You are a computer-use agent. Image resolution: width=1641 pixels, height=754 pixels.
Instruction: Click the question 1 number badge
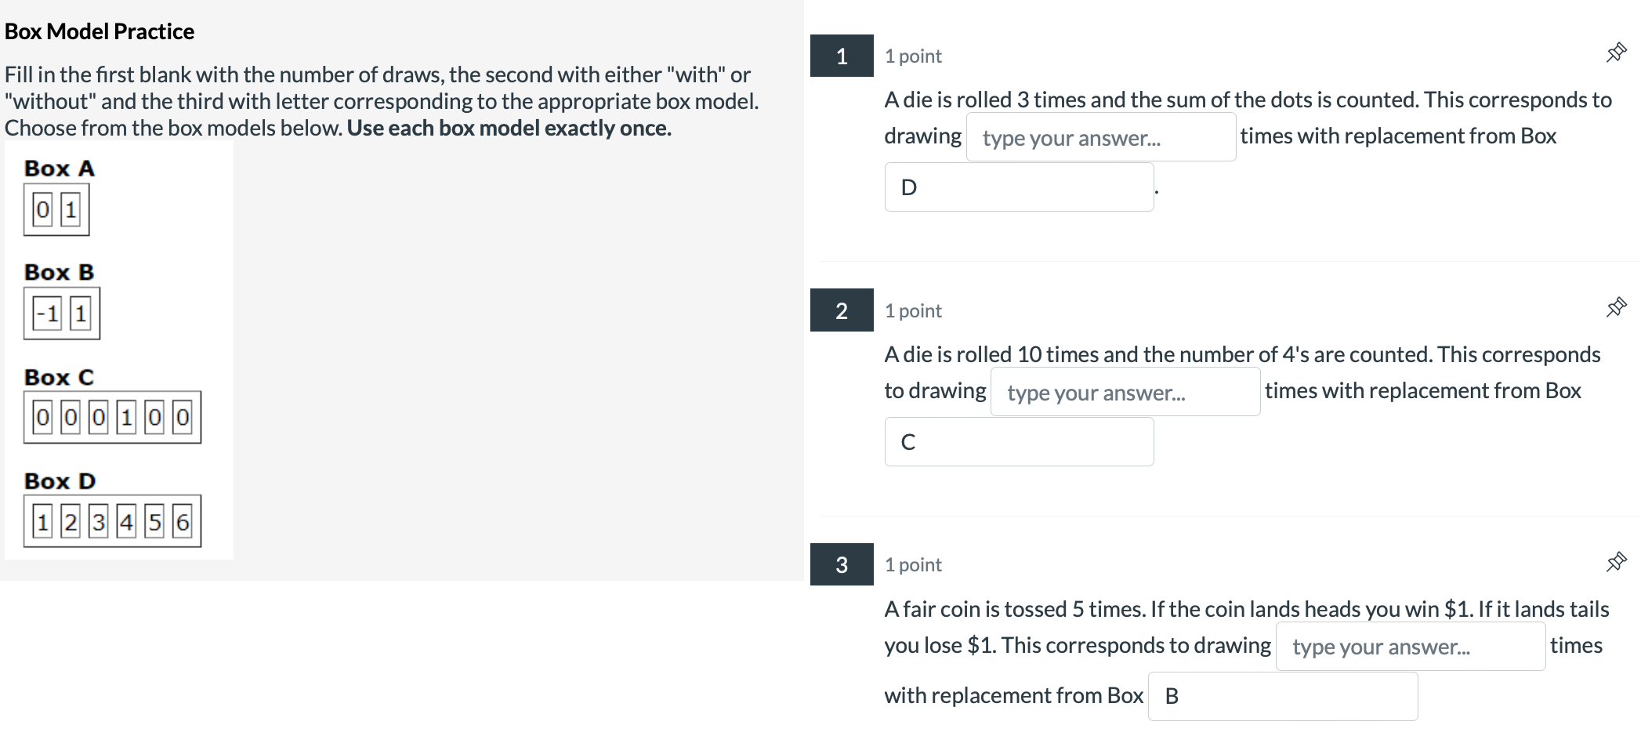pyautogui.click(x=842, y=56)
